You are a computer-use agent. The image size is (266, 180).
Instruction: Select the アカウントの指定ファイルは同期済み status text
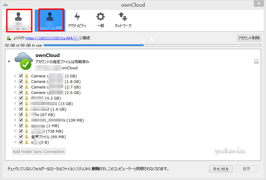(x=62, y=62)
